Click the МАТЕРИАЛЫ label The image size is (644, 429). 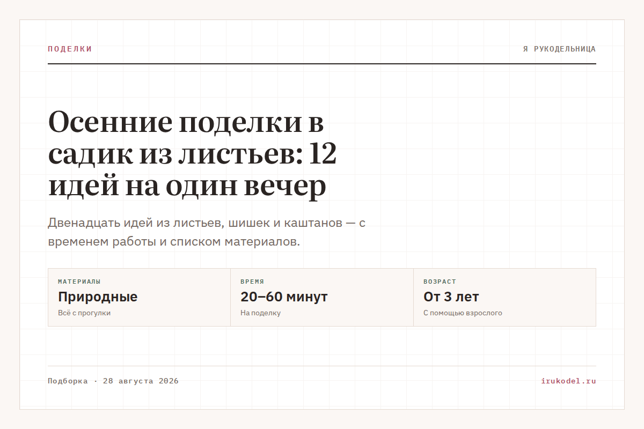point(79,282)
